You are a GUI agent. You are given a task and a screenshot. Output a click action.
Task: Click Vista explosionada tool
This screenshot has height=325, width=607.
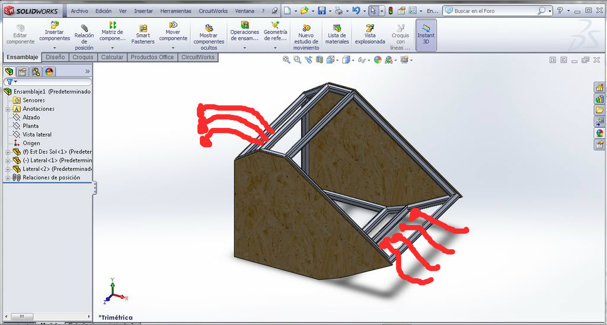370,34
